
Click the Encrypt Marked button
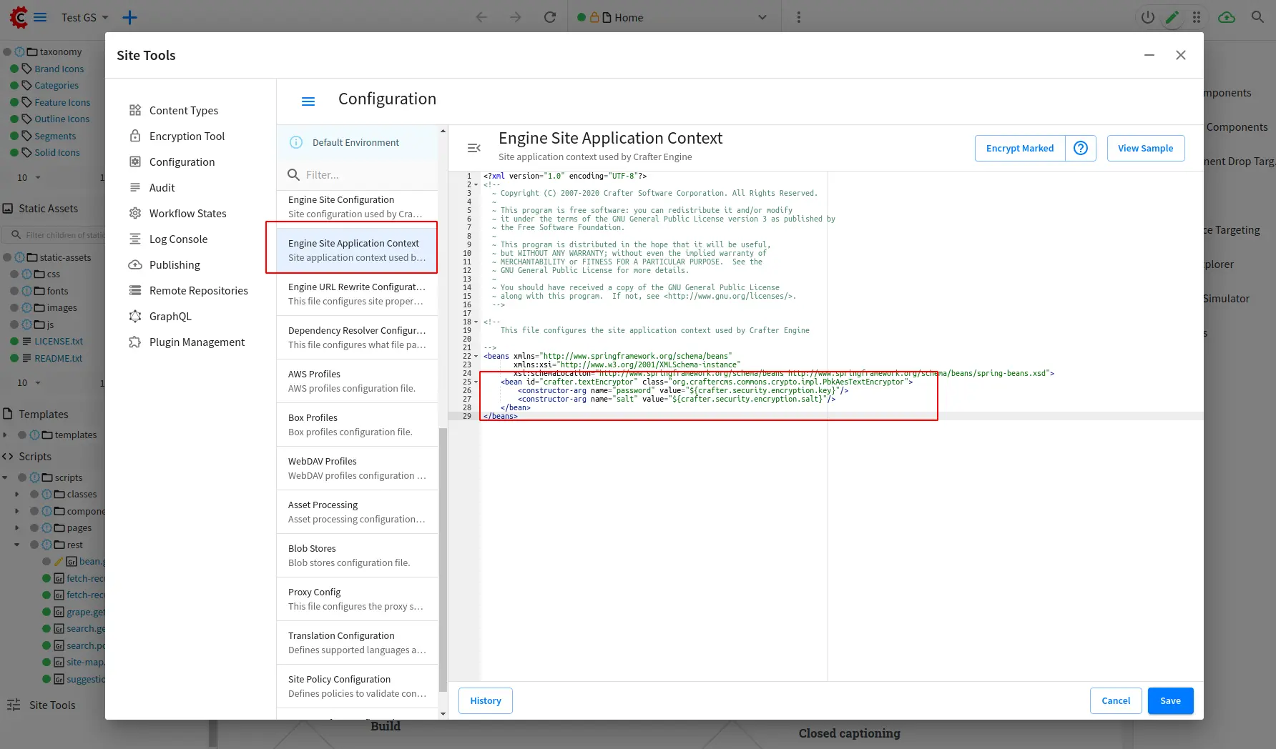coord(1019,148)
